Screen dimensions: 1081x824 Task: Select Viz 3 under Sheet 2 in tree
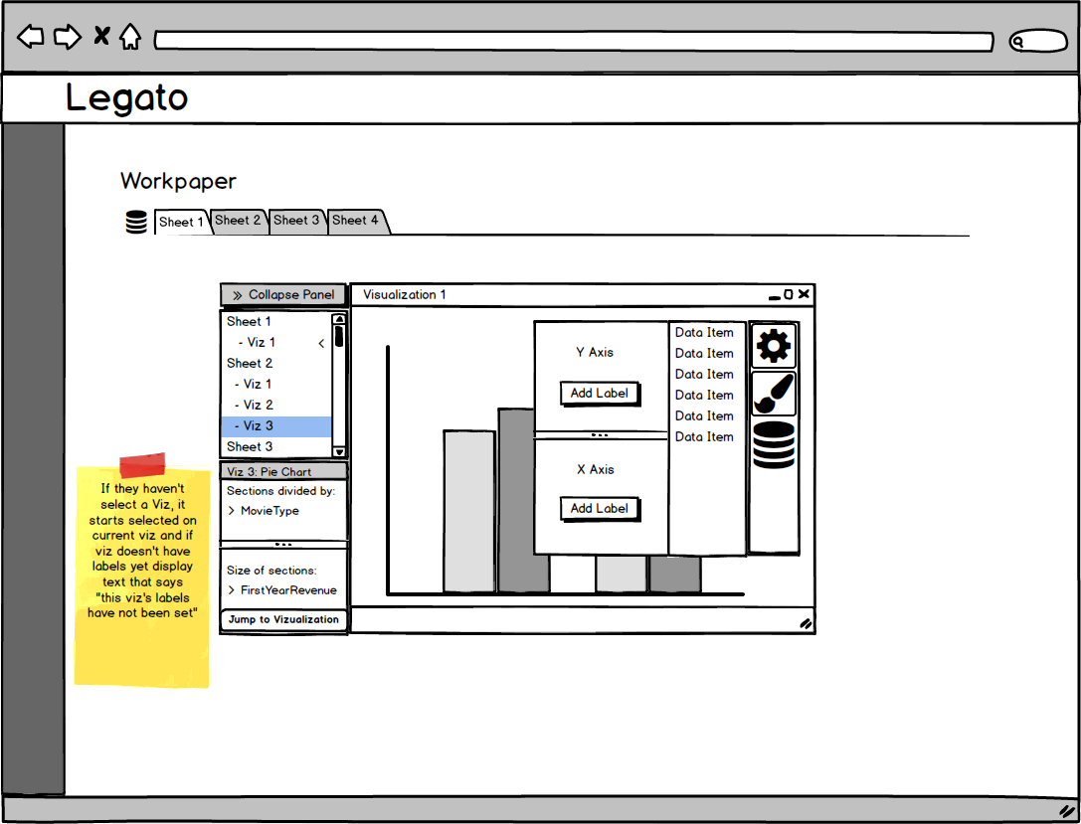(x=275, y=425)
